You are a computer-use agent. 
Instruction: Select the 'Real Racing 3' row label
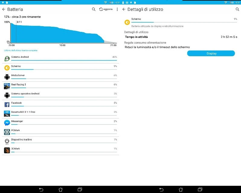click(18, 84)
